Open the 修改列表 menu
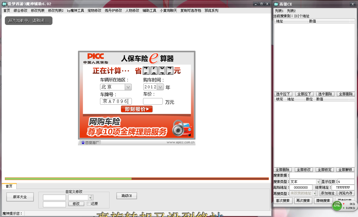 coord(38,11)
